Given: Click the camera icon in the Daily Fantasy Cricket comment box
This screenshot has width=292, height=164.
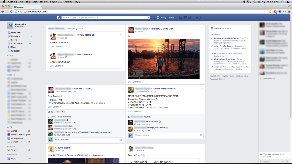Looking at the screenshot, I should coord(201,135).
